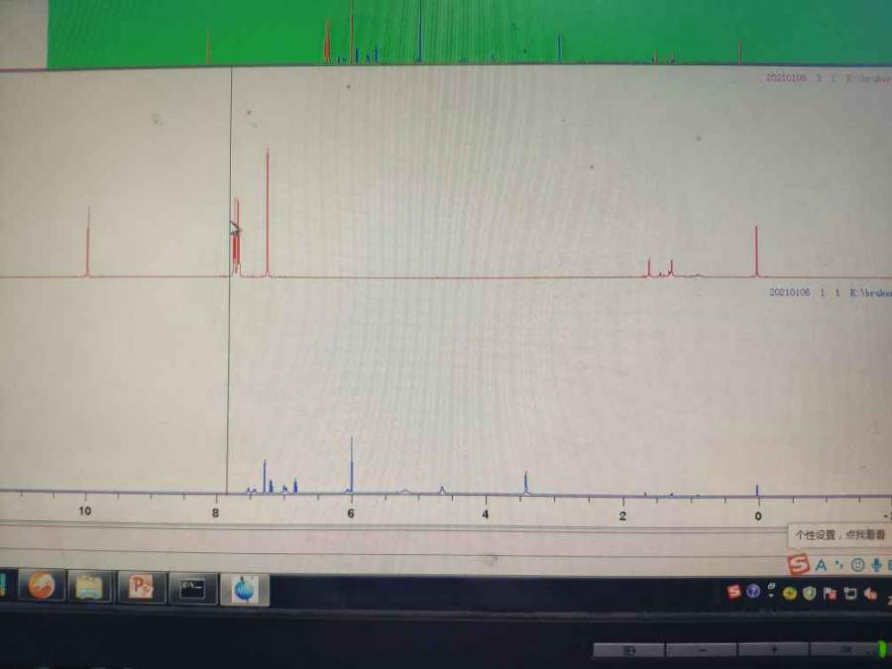Activate the NMR software taskbar icon

coord(245,590)
